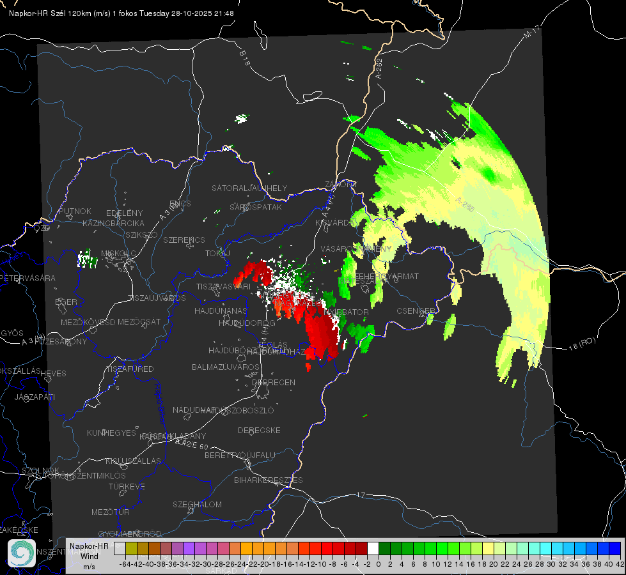Click the TISZAFÜRED city label
This screenshot has height=575, width=626.
[x=130, y=369]
